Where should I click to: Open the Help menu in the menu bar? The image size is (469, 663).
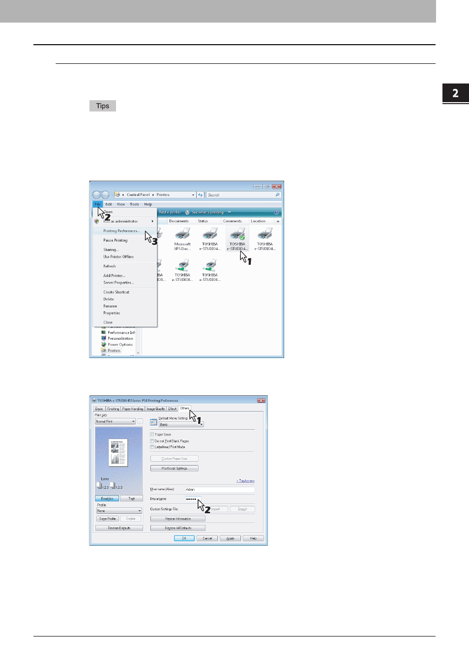(148, 204)
